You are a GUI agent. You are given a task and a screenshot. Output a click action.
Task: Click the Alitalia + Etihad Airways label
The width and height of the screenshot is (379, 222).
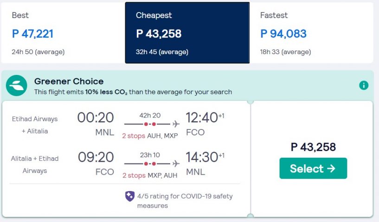click(35, 164)
